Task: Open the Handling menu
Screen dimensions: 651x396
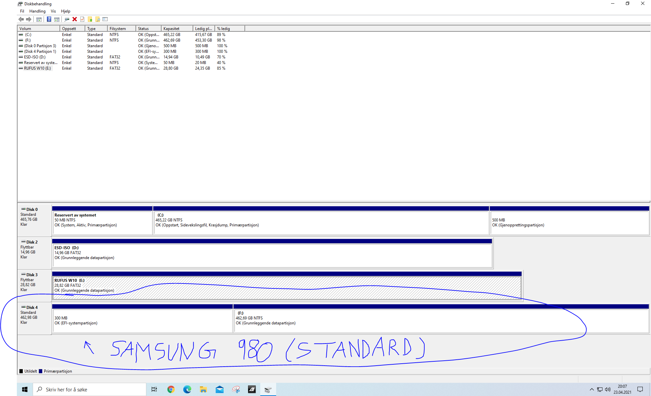Action: 35,11
